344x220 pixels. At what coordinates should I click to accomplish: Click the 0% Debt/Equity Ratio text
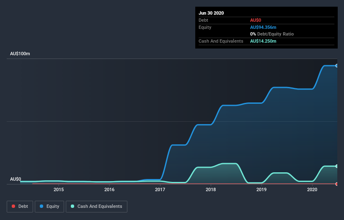coord(272,34)
